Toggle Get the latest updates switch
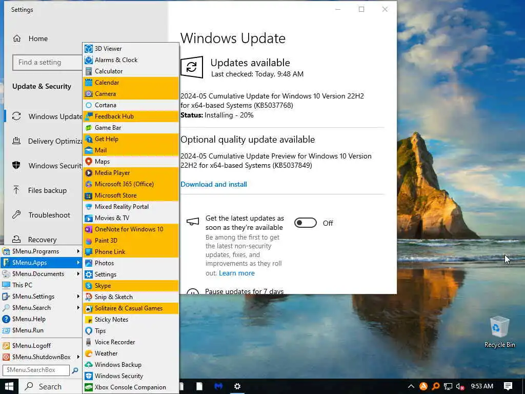This screenshot has height=394, width=525. pyautogui.click(x=306, y=223)
